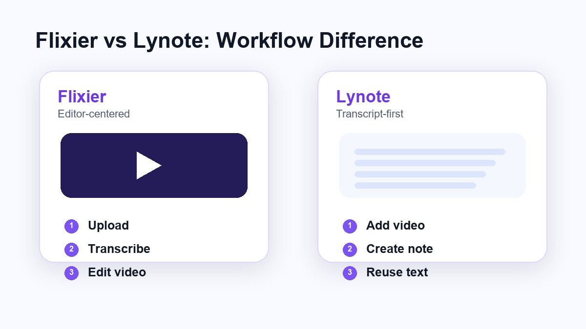The width and height of the screenshot is (586, 329).
Task: Click the number 3 badge beside Edit video
Action: [71, 273]
